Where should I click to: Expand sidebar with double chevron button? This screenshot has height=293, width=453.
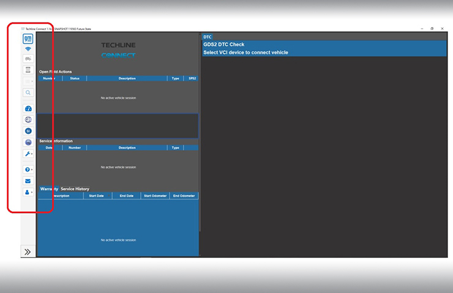tap(28, 251)
